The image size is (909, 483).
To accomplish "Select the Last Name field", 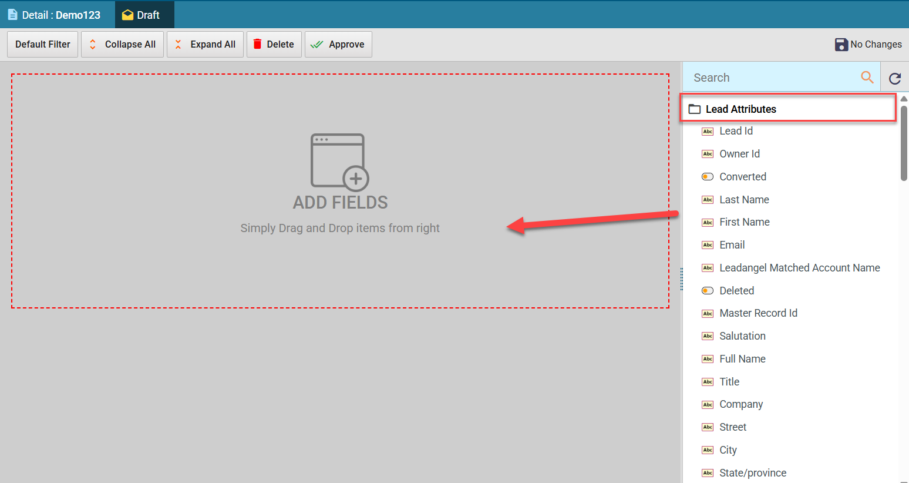I will click(x=744, y=200).
